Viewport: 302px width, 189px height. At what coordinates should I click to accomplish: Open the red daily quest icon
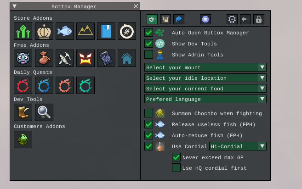[23, 85]
